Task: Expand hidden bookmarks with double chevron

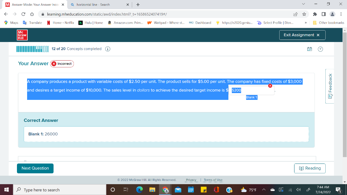Action: coord(306,23)
